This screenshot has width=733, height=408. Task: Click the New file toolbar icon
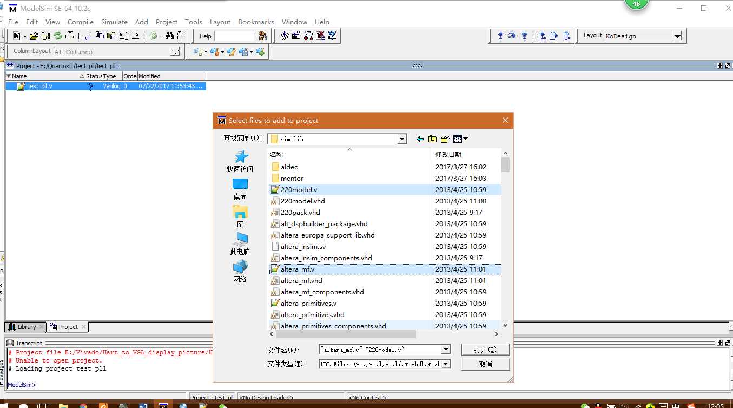click(x=16, y=36)
